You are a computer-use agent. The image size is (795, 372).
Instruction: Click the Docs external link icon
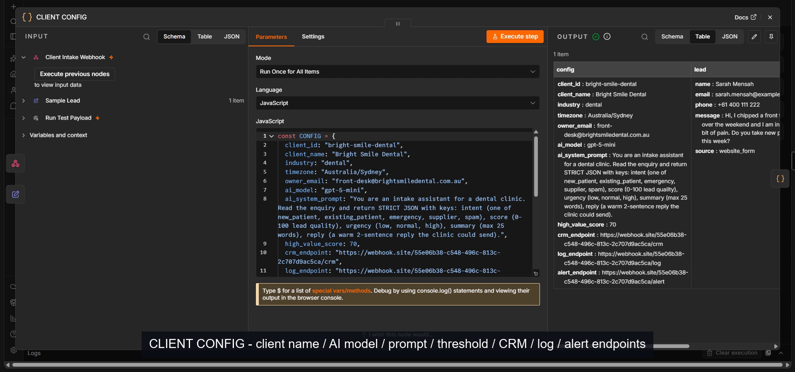(754, 17)
